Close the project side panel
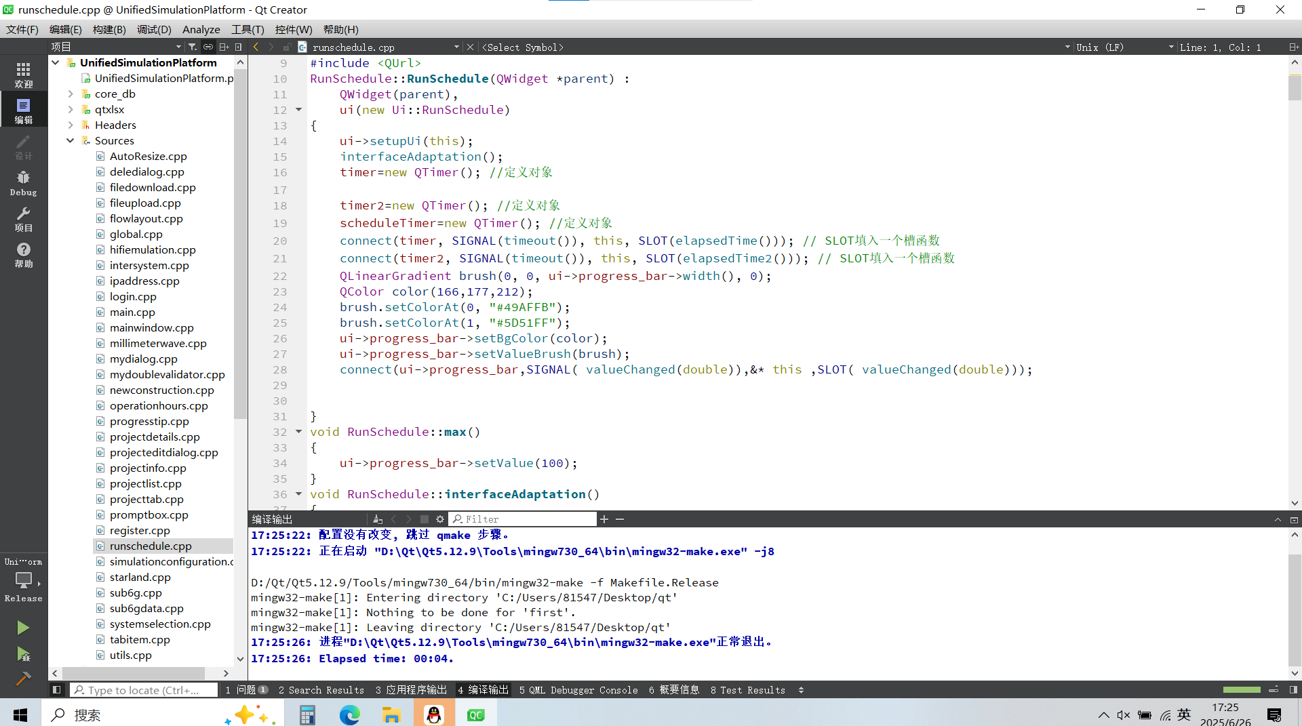 (x=239, y=47)
